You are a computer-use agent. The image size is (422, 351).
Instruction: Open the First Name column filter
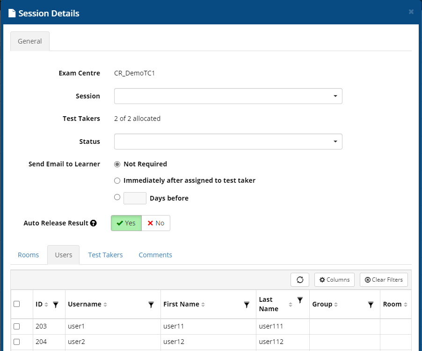[247, 304]
